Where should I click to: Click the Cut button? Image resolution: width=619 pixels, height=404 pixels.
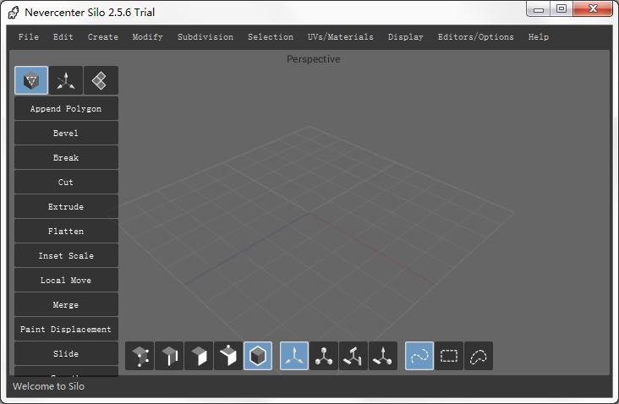[x=66, y=182]
